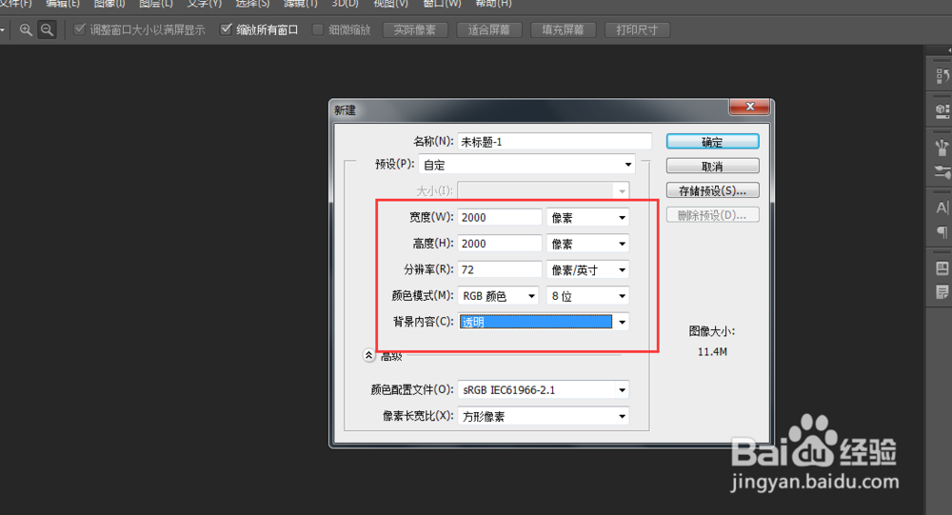Open the 宽度 unit dropdown 像素

click(x=587, y=217)
